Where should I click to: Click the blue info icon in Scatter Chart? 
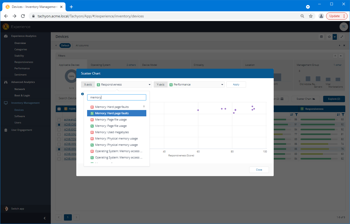coord(82,94)
